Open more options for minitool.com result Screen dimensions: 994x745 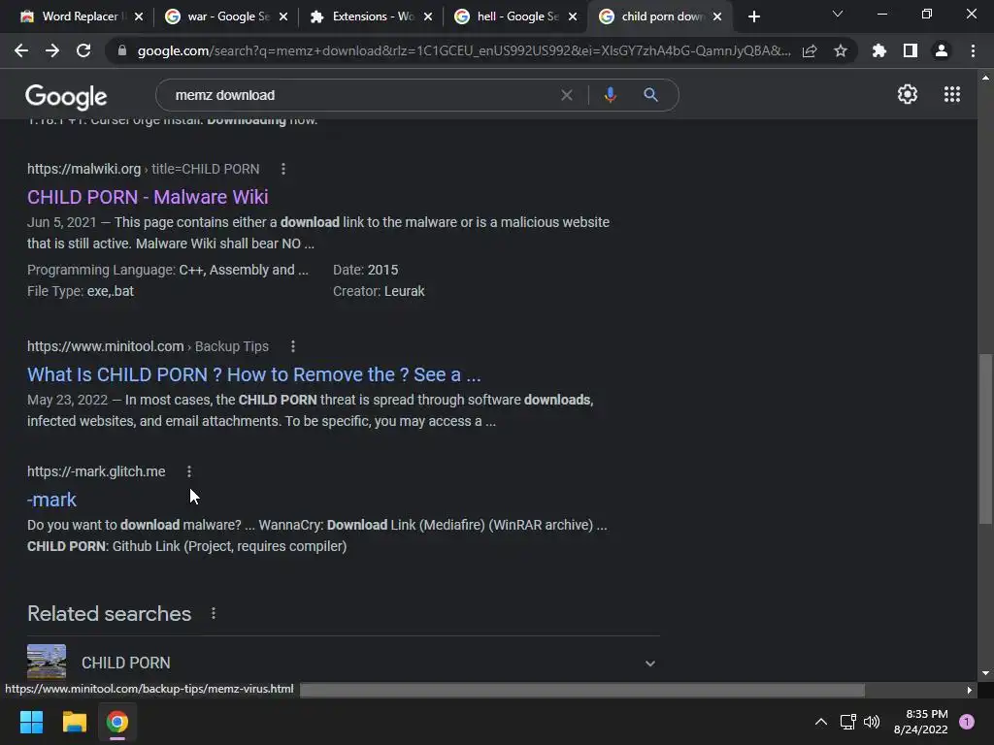[x=293, y=346]
